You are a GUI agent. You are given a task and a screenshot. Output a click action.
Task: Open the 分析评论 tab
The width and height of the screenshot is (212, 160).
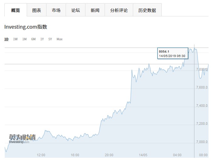(119, 10)
